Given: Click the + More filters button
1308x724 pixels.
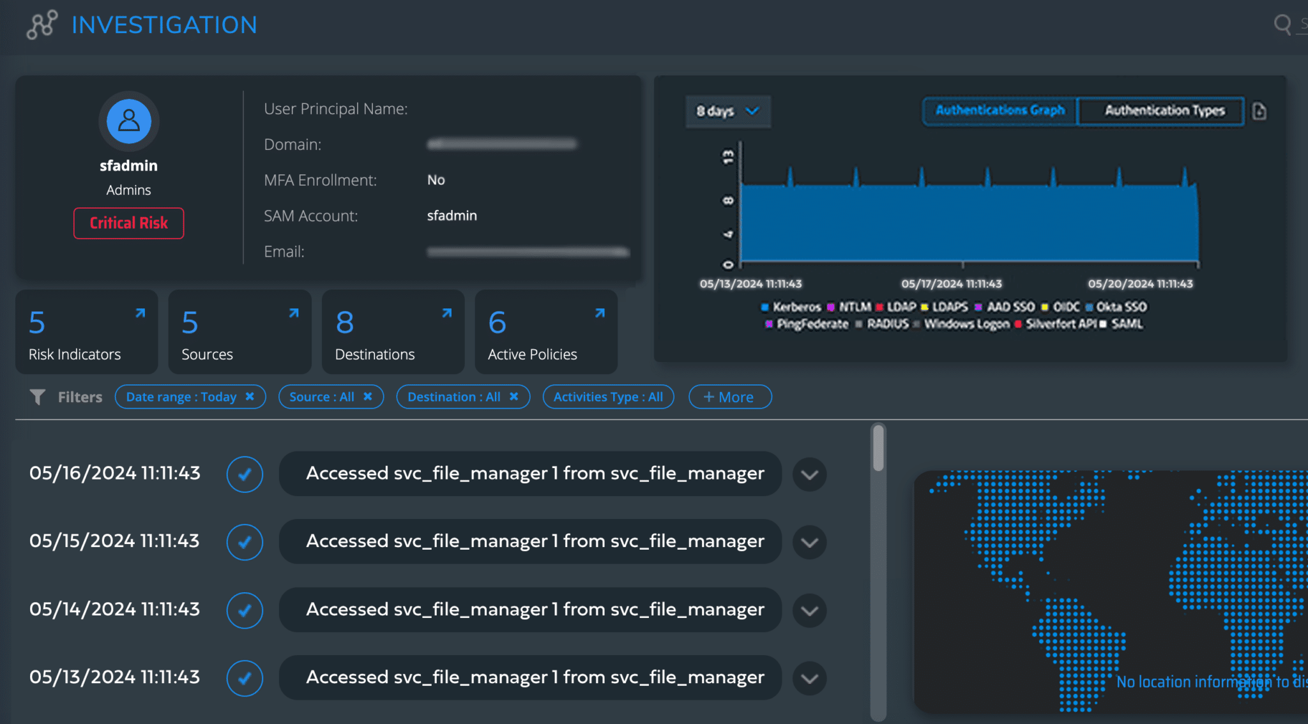Looking at the screenshot, I should click(729, 397).
